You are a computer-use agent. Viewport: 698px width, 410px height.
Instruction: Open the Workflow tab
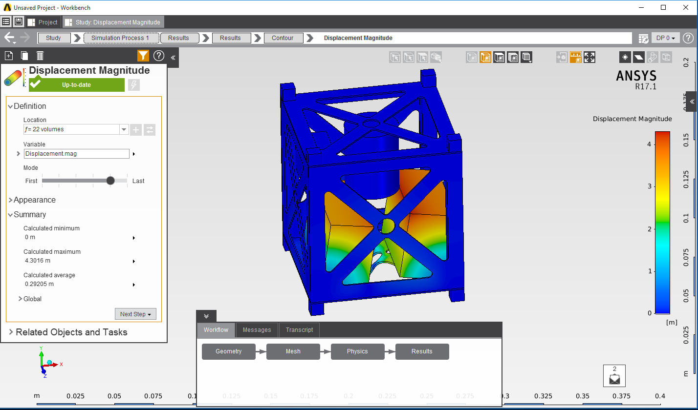tap(216, 330)
